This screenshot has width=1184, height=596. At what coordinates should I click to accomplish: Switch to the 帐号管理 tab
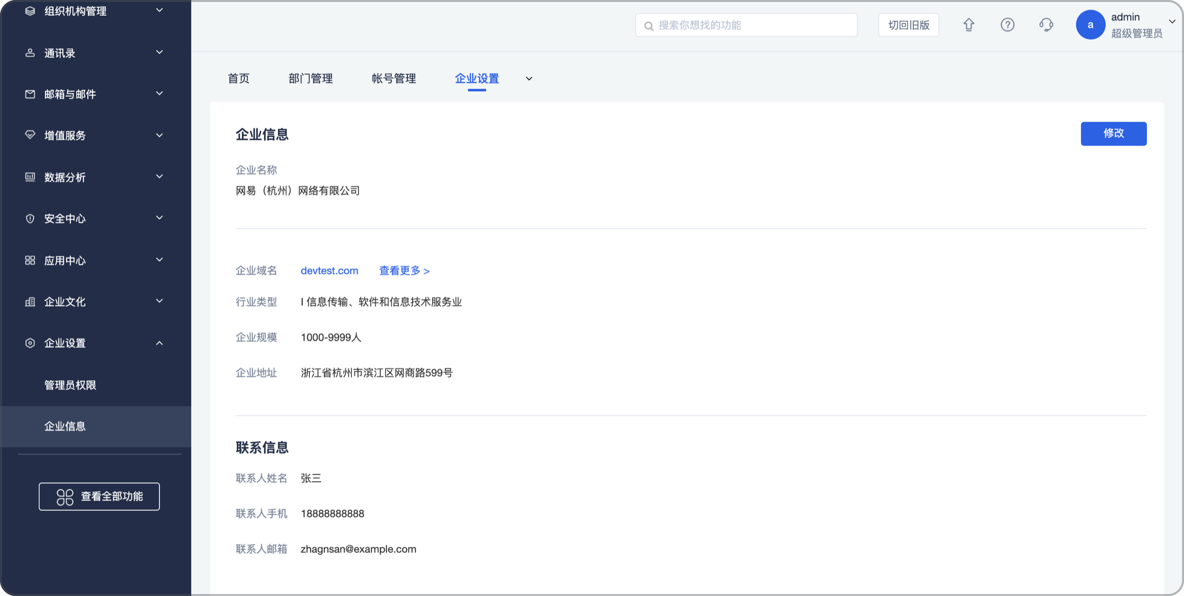pos(394,78)
